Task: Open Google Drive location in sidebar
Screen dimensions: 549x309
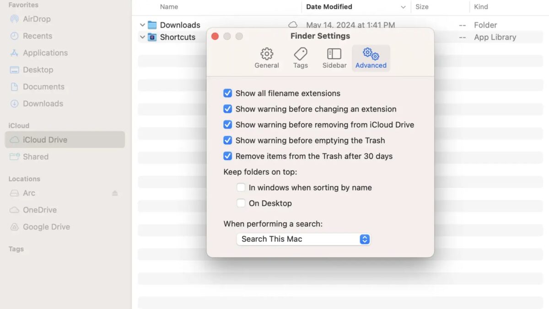Action: [x=46, y=227]
